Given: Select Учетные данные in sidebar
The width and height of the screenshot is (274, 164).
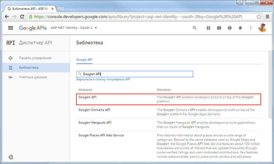Looking at the screenshot, I should [x=36, y=77].
